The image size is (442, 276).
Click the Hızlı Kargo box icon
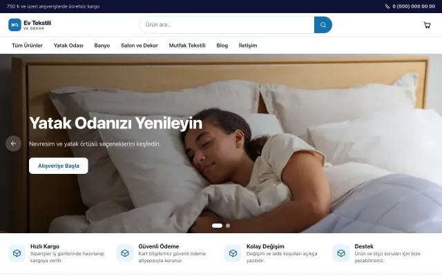pyautogui.click(x=17, y=253)
